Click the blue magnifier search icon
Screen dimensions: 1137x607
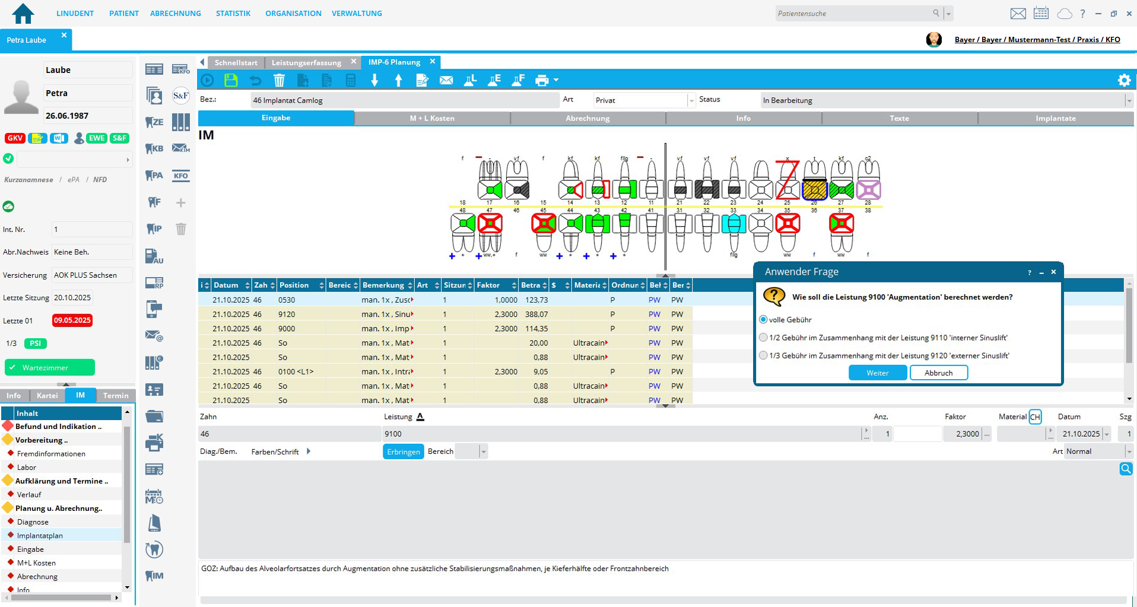(1125, 469)
